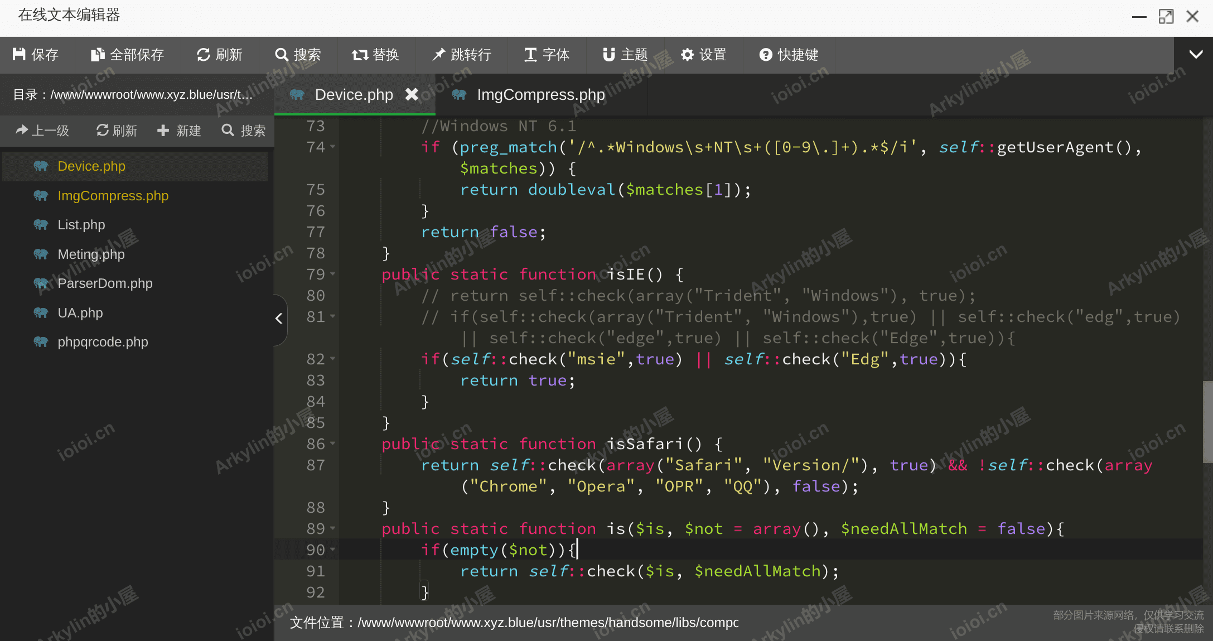Open UA.php in the file tree
The height and width of the screenshot is (641, 1213).
coord(135,313)
